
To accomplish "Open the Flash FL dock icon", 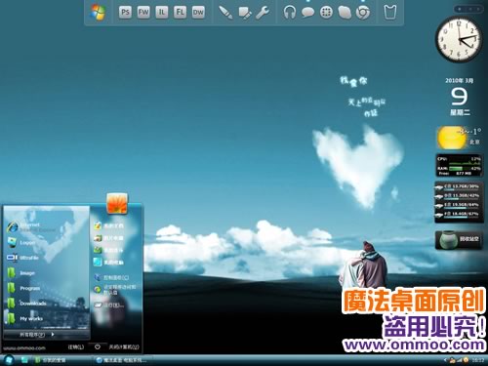I will click(x=180, y=13).
